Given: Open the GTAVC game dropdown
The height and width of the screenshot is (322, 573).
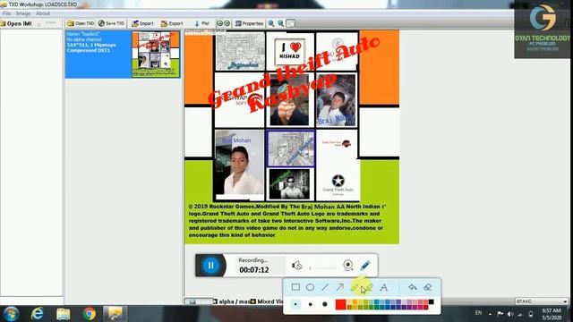Looking at the screenshot, I should click(x=542, y=301).
